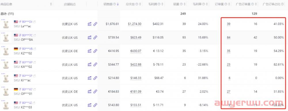Open external page icon beside B0***SP
The height and width of the screenshot is (111, 288).
(34, 76)
